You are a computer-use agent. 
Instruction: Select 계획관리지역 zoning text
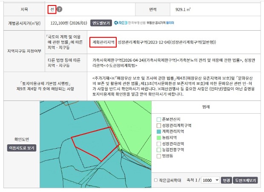pyautogui.click(x=103, y=42)
